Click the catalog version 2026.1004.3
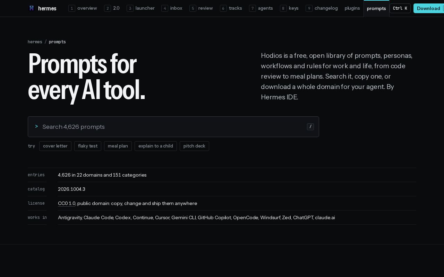The image size is (444, 277). click(x=71, y=189)
